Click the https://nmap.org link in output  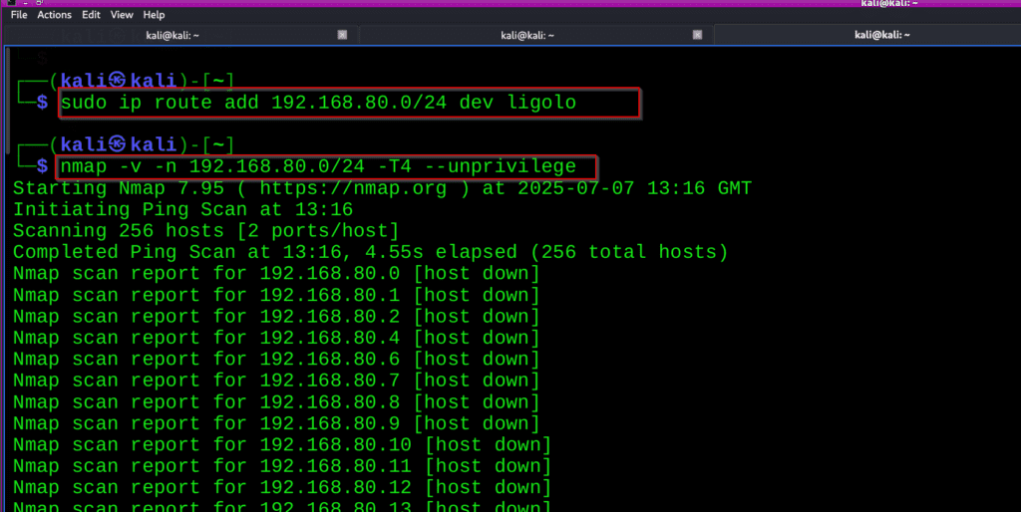pos(353,188)
